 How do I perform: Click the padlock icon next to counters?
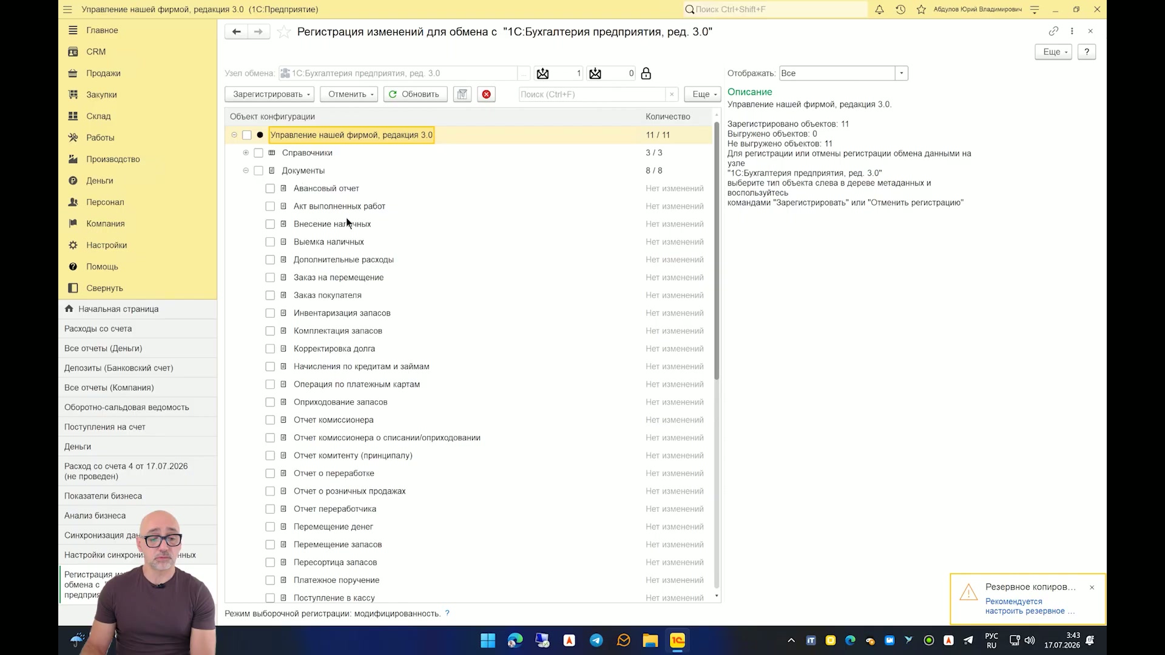[x=646, y=73]
